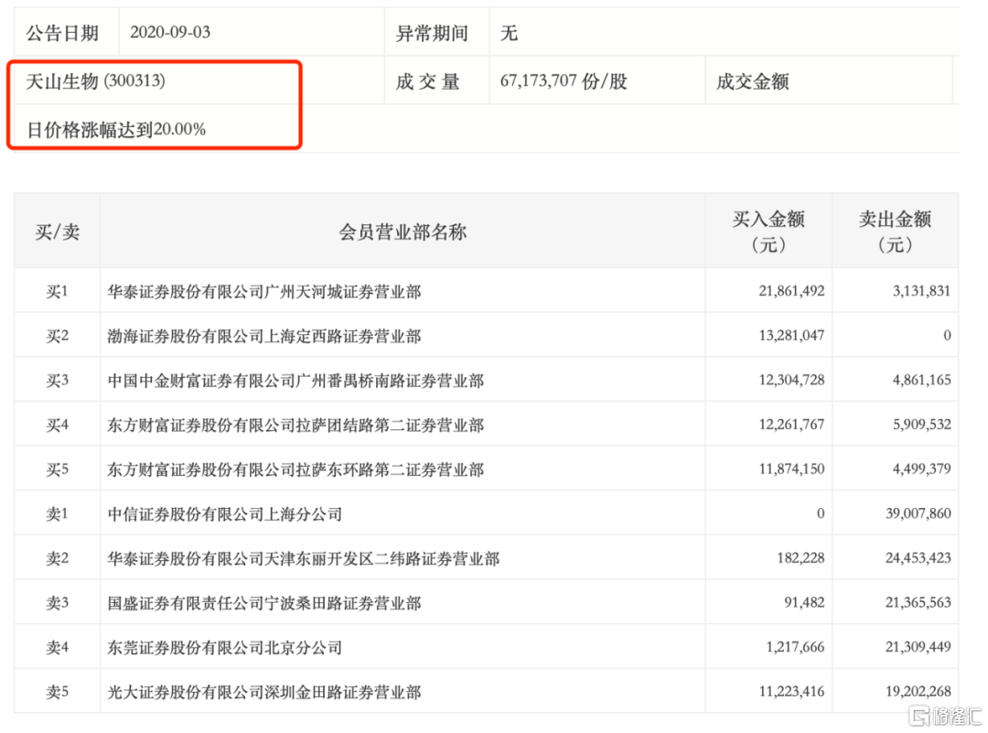988x733 pixels.
Task: Select sell amount 4,861,165
Action: click(922, 380)
